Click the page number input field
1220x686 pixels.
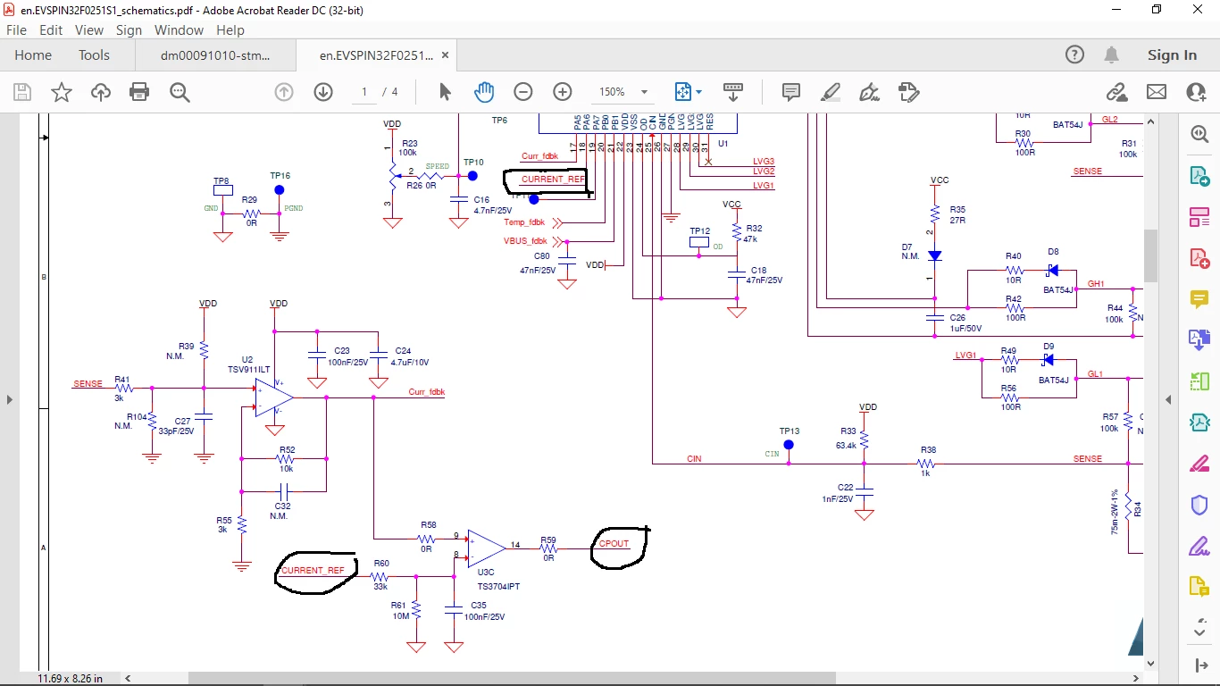point(364,92)
